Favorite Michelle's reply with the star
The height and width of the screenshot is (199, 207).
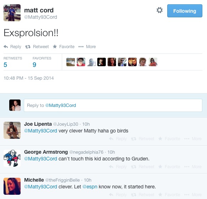point(160,194)
